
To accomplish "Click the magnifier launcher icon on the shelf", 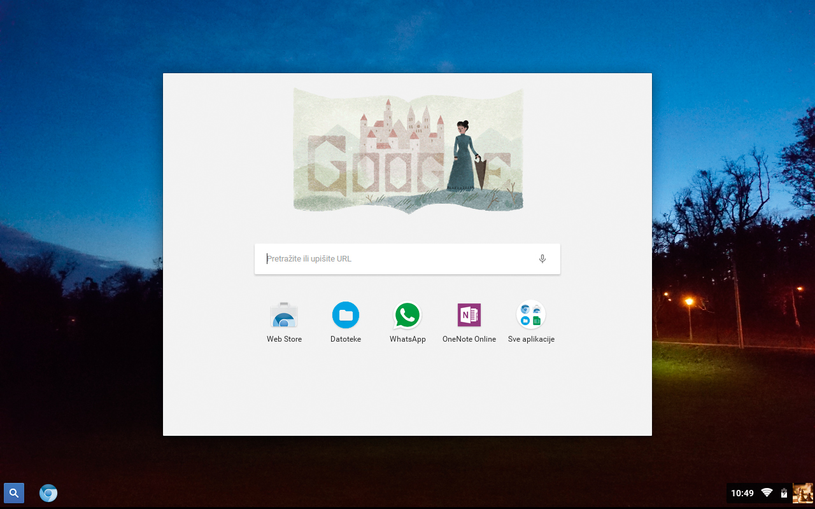I will [x=13, y=492].
